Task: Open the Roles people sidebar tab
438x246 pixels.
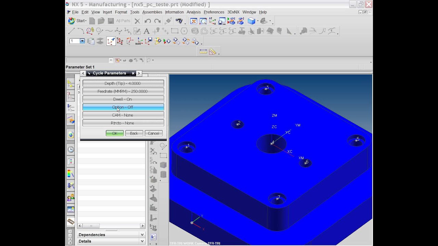Action: click(70, 197)
